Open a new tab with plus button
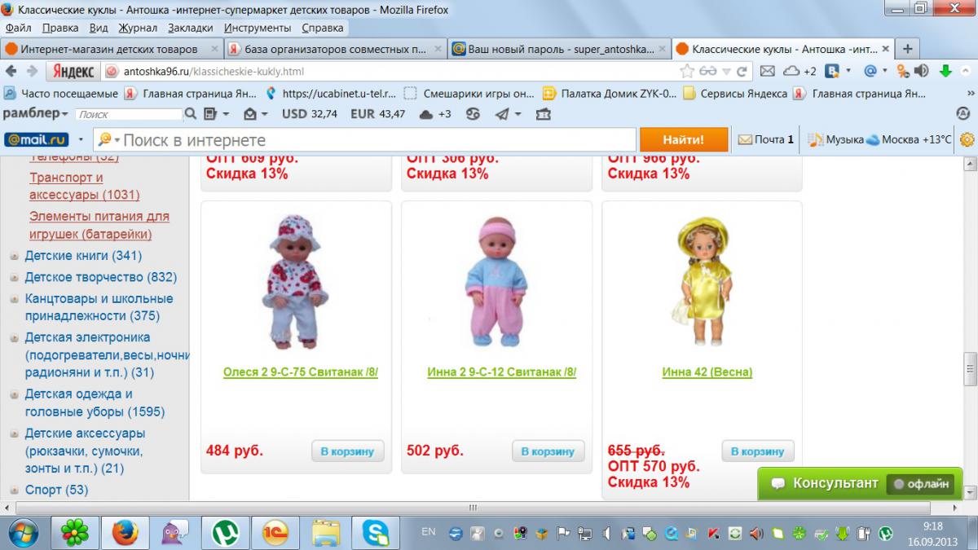 [907, 49]
